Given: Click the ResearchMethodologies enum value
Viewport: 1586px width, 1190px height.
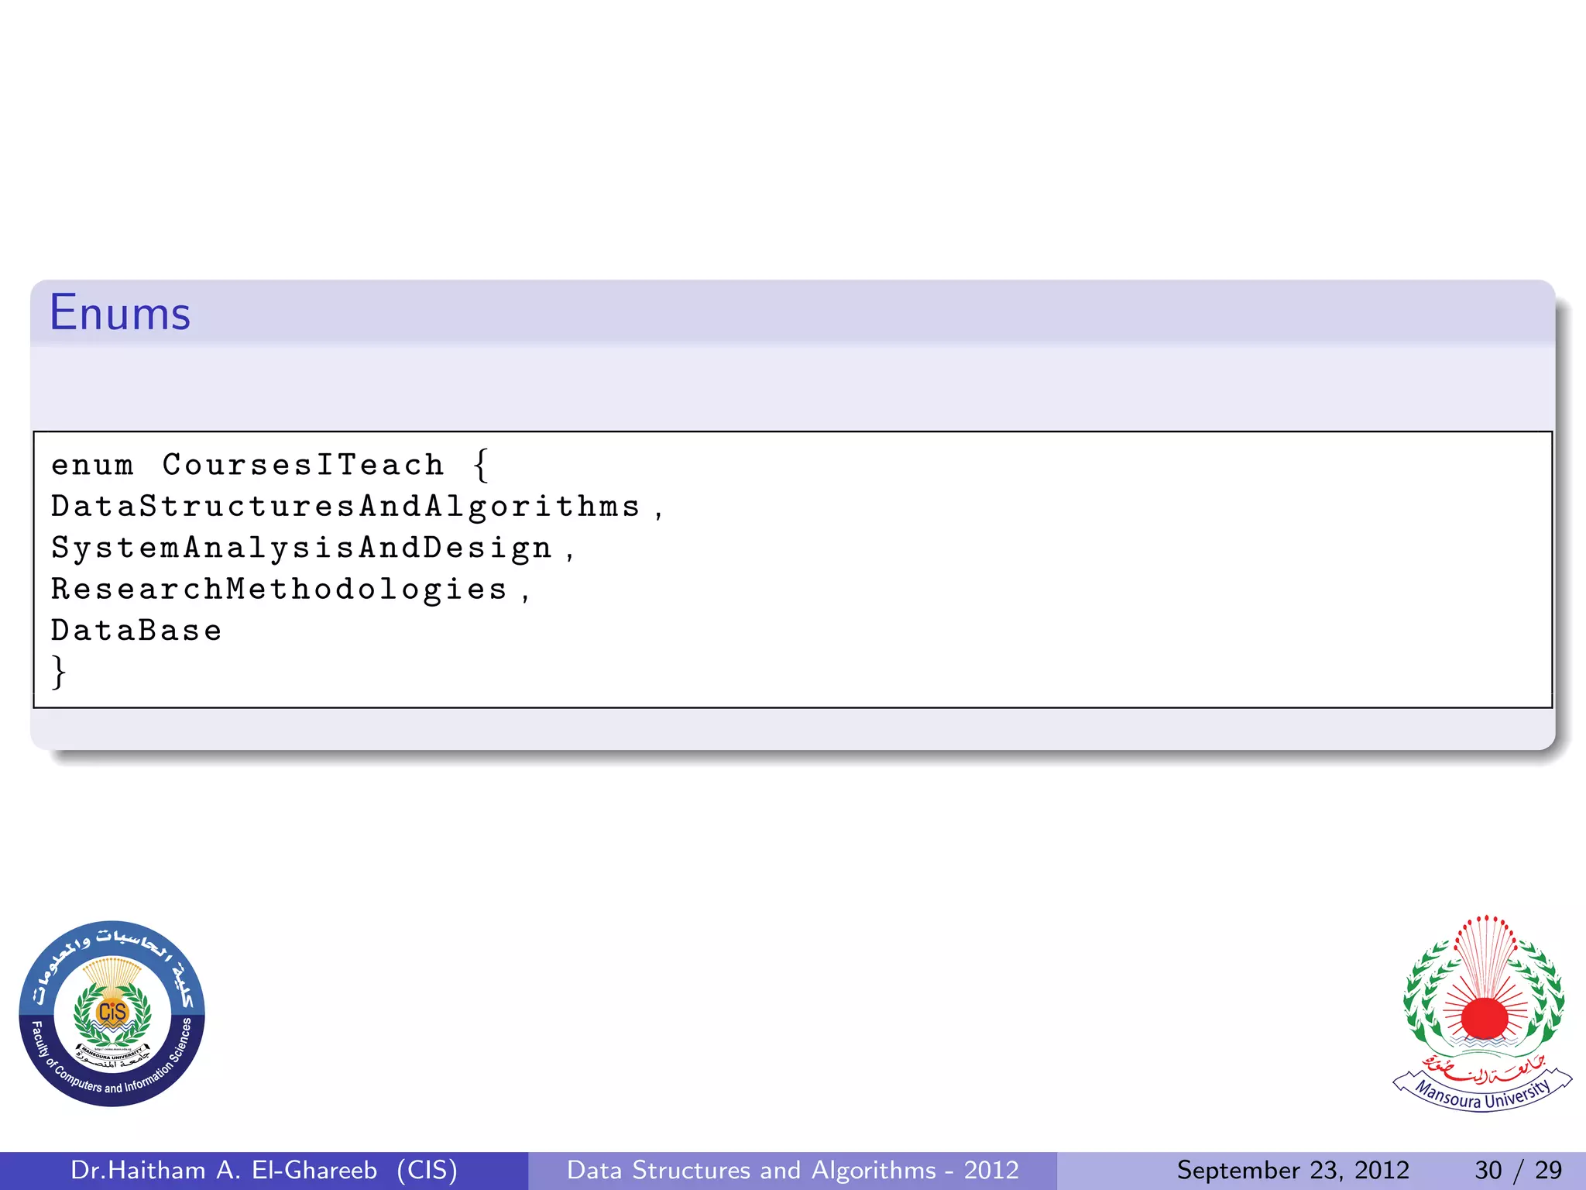Looking at the screenshot, I should 280,590.
